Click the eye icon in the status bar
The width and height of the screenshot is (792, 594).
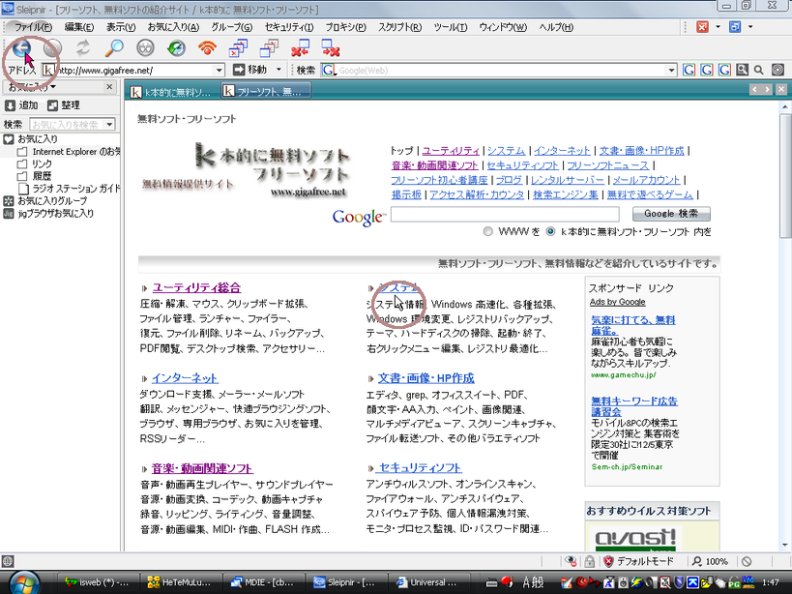pos(571,561)
